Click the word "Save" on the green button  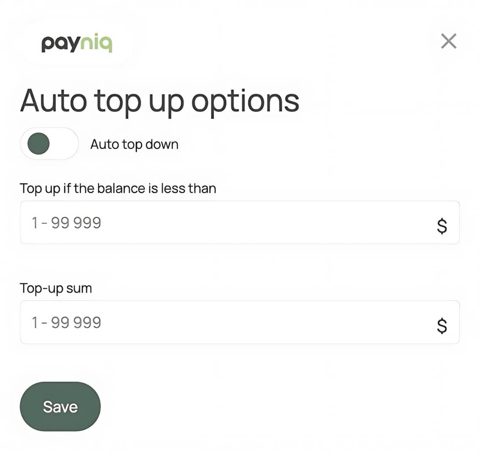[x=60, y=407]
